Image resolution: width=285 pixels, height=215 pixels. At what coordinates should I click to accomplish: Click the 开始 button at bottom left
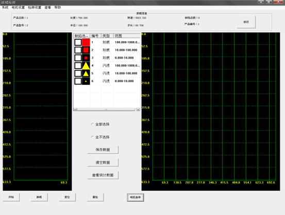click(x=11, y=197)
